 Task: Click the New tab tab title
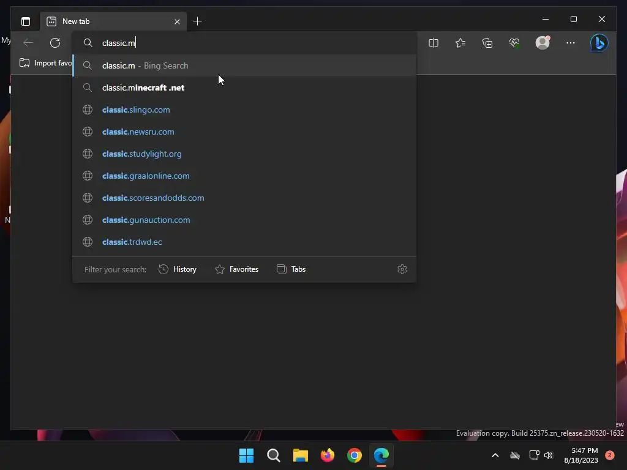click(x=76, y=21)
